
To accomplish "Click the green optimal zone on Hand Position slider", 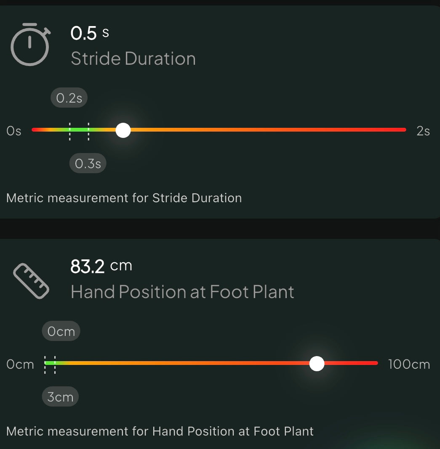I will pos(50,363).
